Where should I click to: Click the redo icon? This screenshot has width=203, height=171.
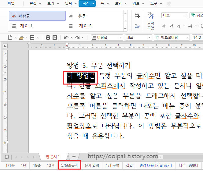[77, 37]
